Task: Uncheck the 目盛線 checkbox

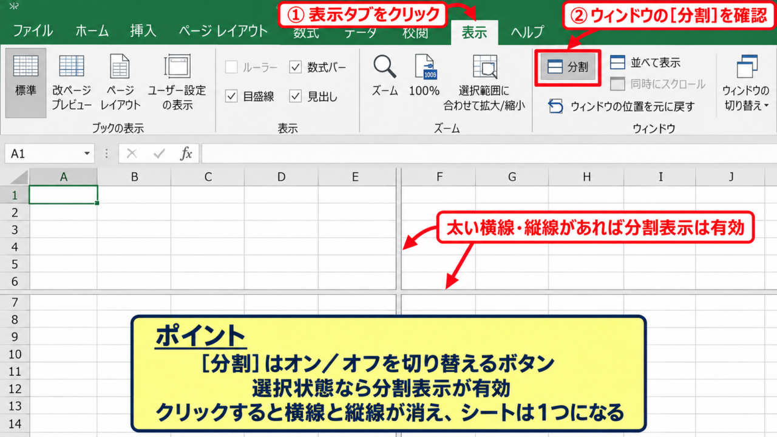Action: [x=231, y=96]
